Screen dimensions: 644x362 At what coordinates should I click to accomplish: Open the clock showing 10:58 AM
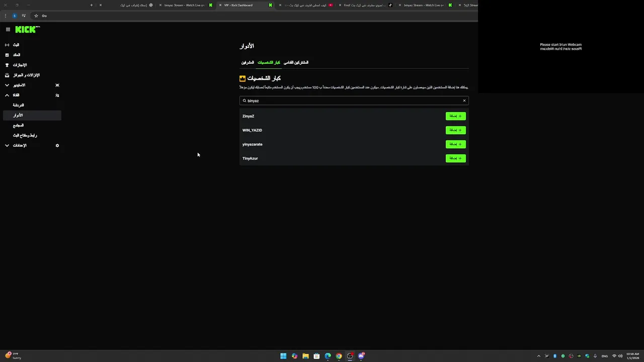(632, 356)
